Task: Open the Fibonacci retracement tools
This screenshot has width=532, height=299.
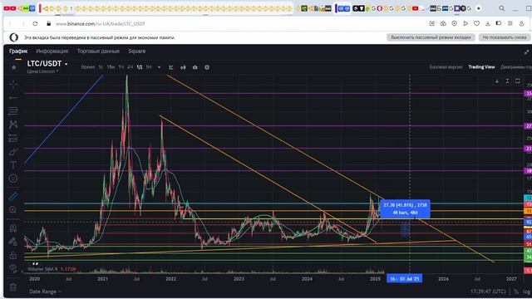Action: (13, 110)
